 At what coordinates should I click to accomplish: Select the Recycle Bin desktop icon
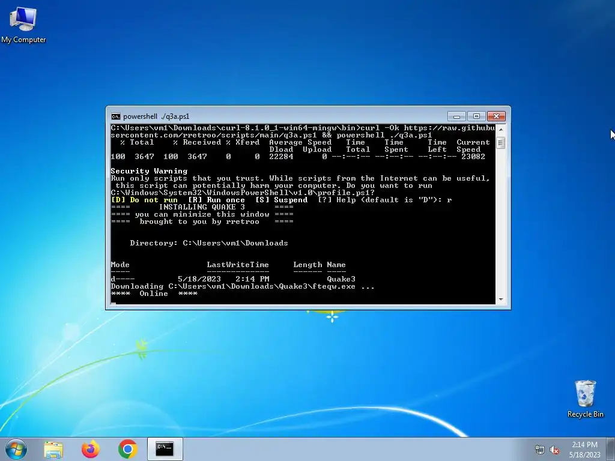585,399
